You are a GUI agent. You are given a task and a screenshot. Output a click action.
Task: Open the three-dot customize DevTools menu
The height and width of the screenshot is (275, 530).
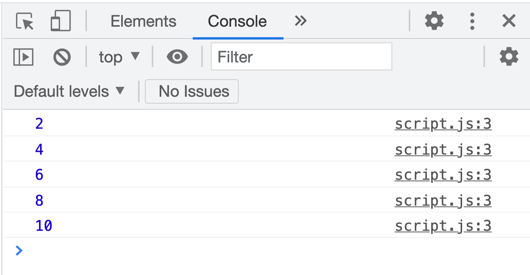[472, 21]
